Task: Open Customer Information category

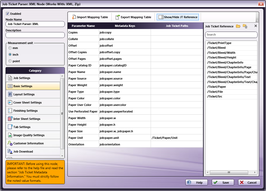Action: click(x=33, y=143)
